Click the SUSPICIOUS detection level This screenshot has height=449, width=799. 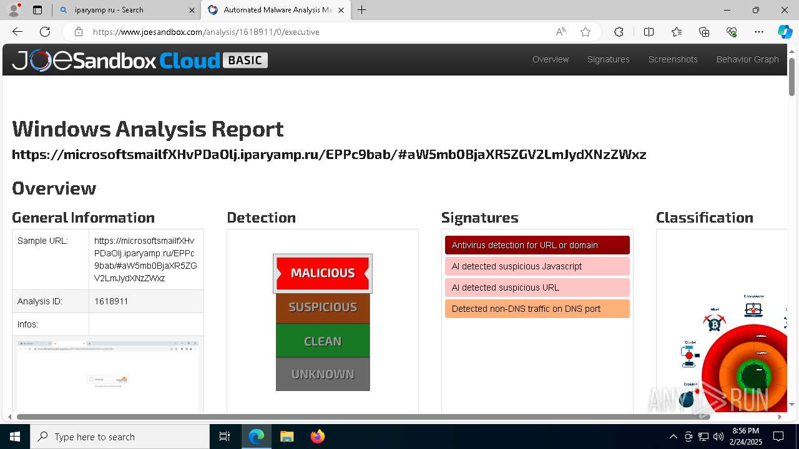click(323, 307)
